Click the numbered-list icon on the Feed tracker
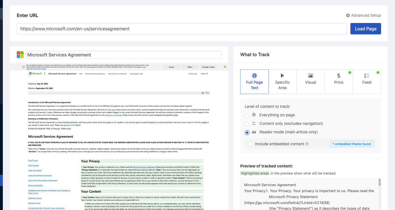 point(366,75)
